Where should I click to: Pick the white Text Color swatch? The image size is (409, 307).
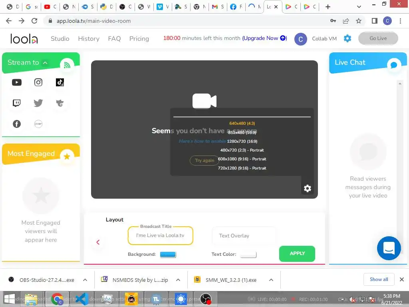[x=248, y=255]
